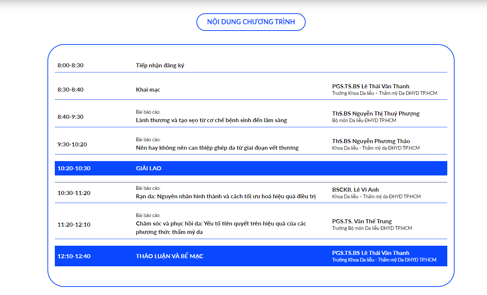Image resolution: width=487 pixels, height=295 pixels.
Task: Select the 10:30-11:20 time entry
Action: (x=74, y=193)
